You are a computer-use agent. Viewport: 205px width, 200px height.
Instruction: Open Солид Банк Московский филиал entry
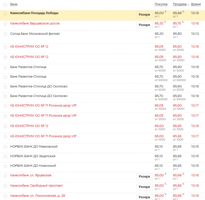pos(35,34)
